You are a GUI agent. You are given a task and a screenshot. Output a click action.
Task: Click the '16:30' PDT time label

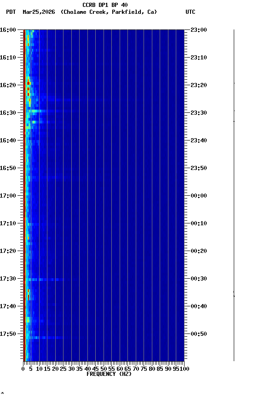(x=8, y=113)
